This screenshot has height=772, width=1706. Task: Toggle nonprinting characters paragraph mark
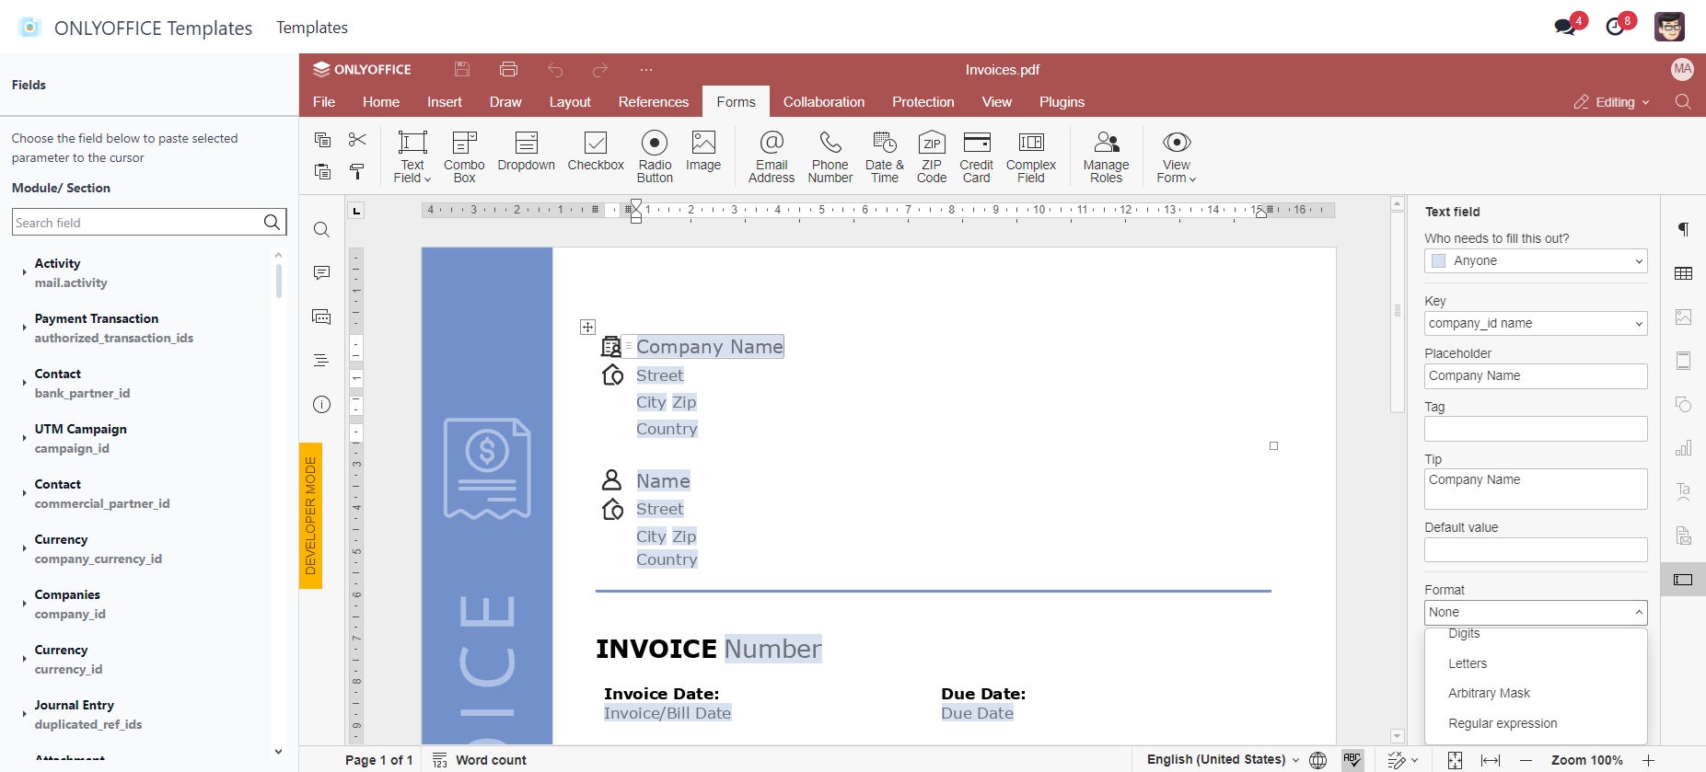tap(1683, 229)
